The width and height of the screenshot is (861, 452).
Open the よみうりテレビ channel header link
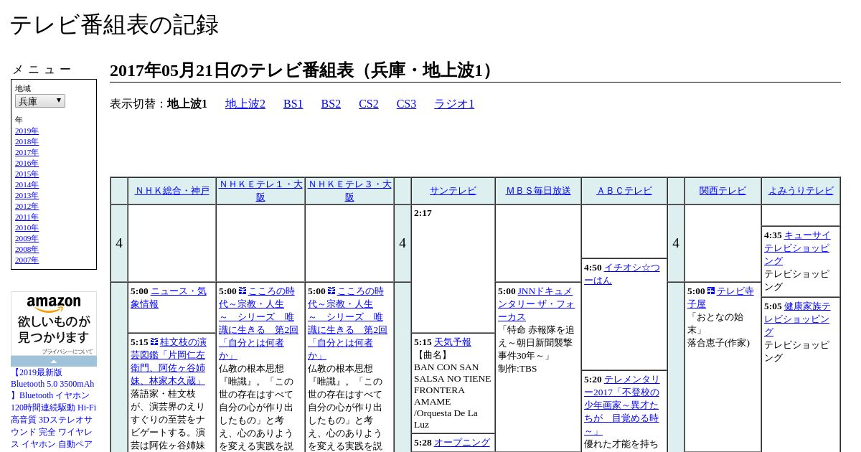tap(801, 191)
